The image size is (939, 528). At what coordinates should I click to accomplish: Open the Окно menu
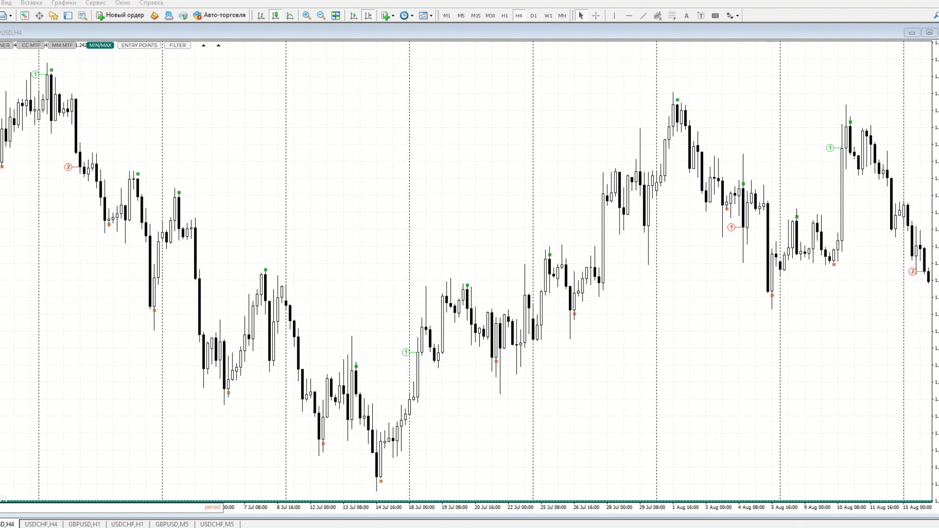click(123, 3)
